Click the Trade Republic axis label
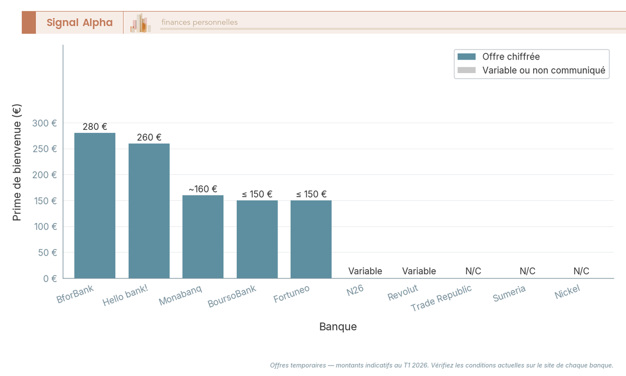Viewport: 626px width, 376px height. tap(441, 298)
